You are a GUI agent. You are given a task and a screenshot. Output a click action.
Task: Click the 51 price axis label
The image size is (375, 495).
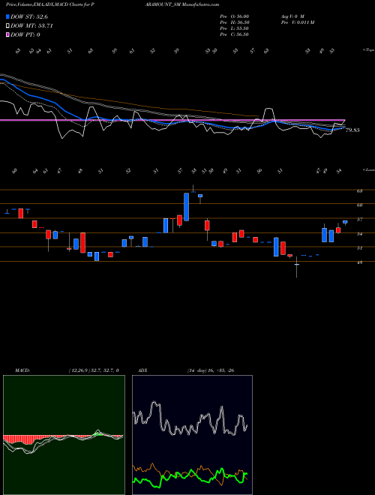(359, 248)
